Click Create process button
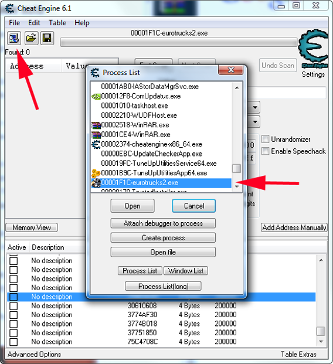333x364 pixels. click(163, 238)
